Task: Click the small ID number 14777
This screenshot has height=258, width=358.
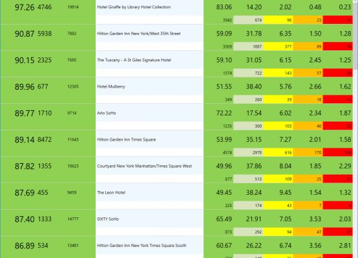Action: [73, 219]
